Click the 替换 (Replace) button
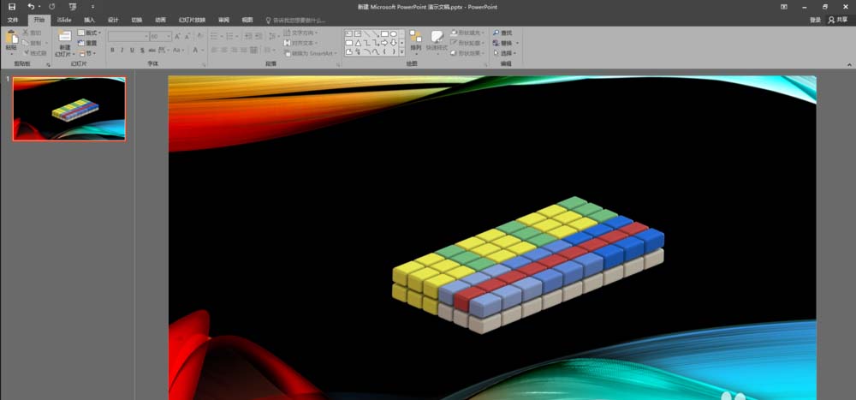This screenshot has width=856, height=400. coord(505,43)
